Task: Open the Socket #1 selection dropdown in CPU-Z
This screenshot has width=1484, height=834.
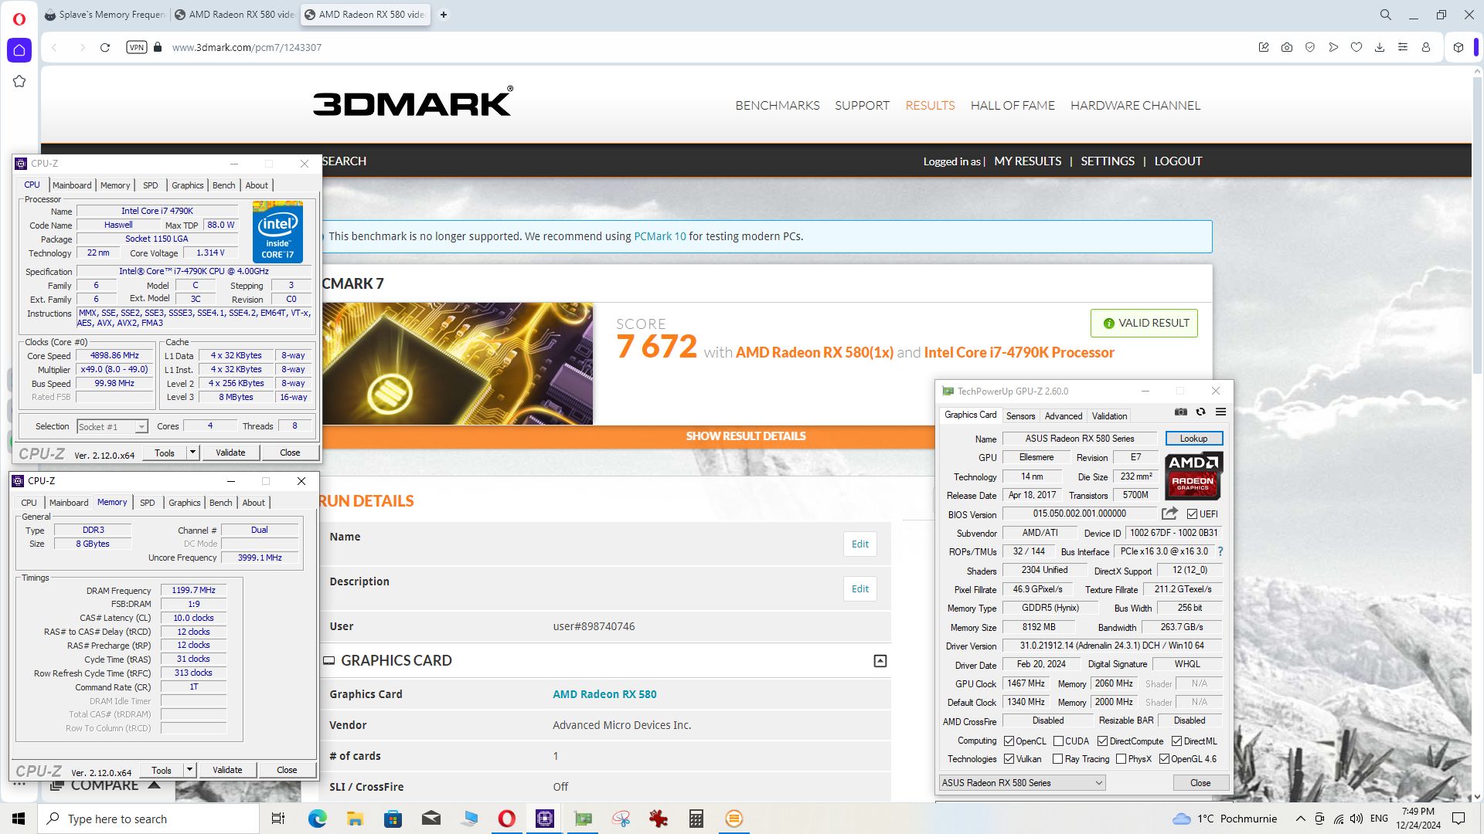Action: (x=112, y=427)
